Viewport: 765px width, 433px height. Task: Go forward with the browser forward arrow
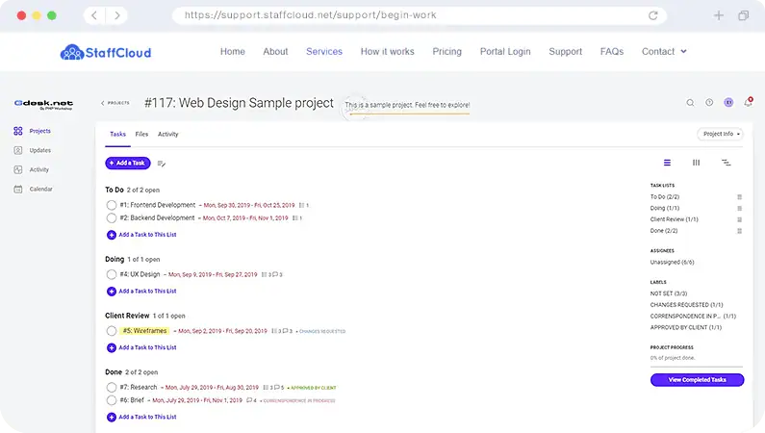117,15
